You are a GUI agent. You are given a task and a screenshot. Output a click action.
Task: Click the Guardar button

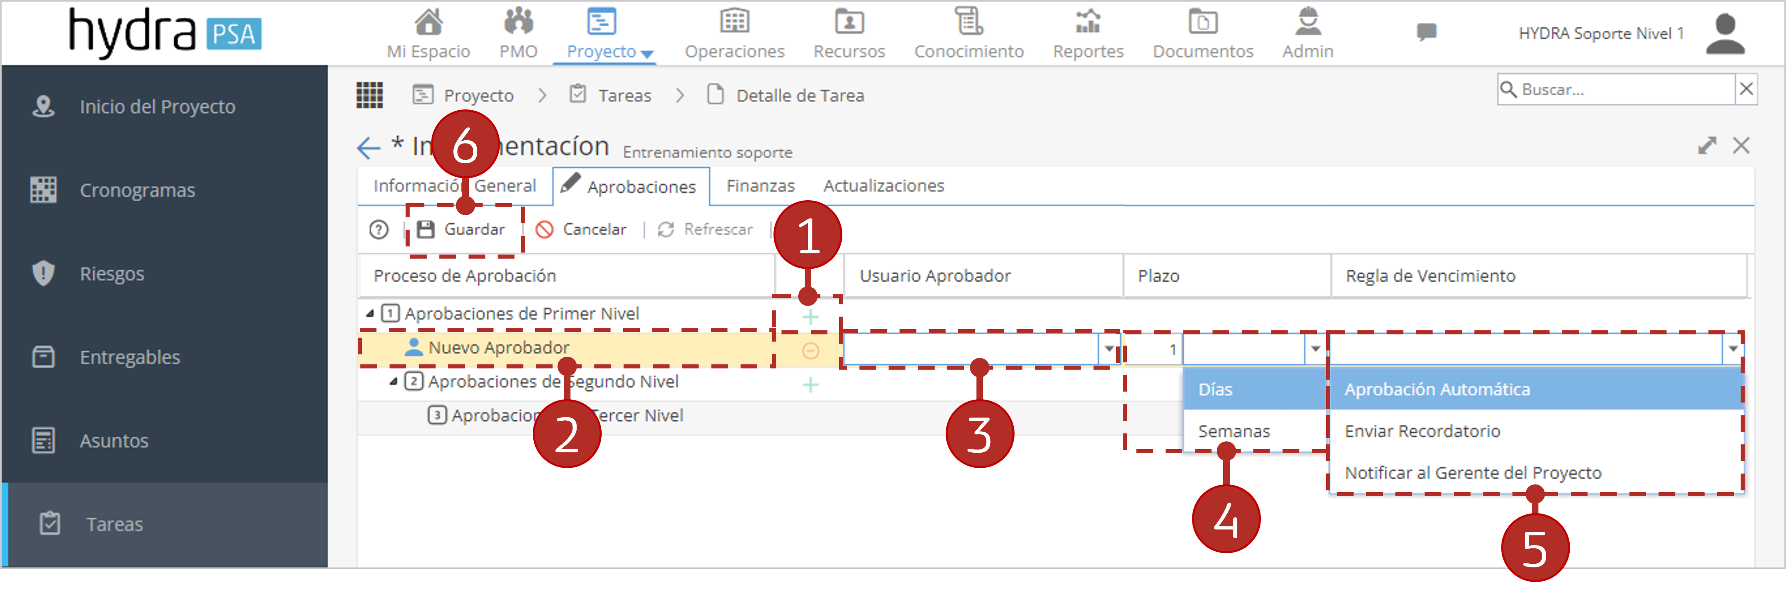click(461, 229)
